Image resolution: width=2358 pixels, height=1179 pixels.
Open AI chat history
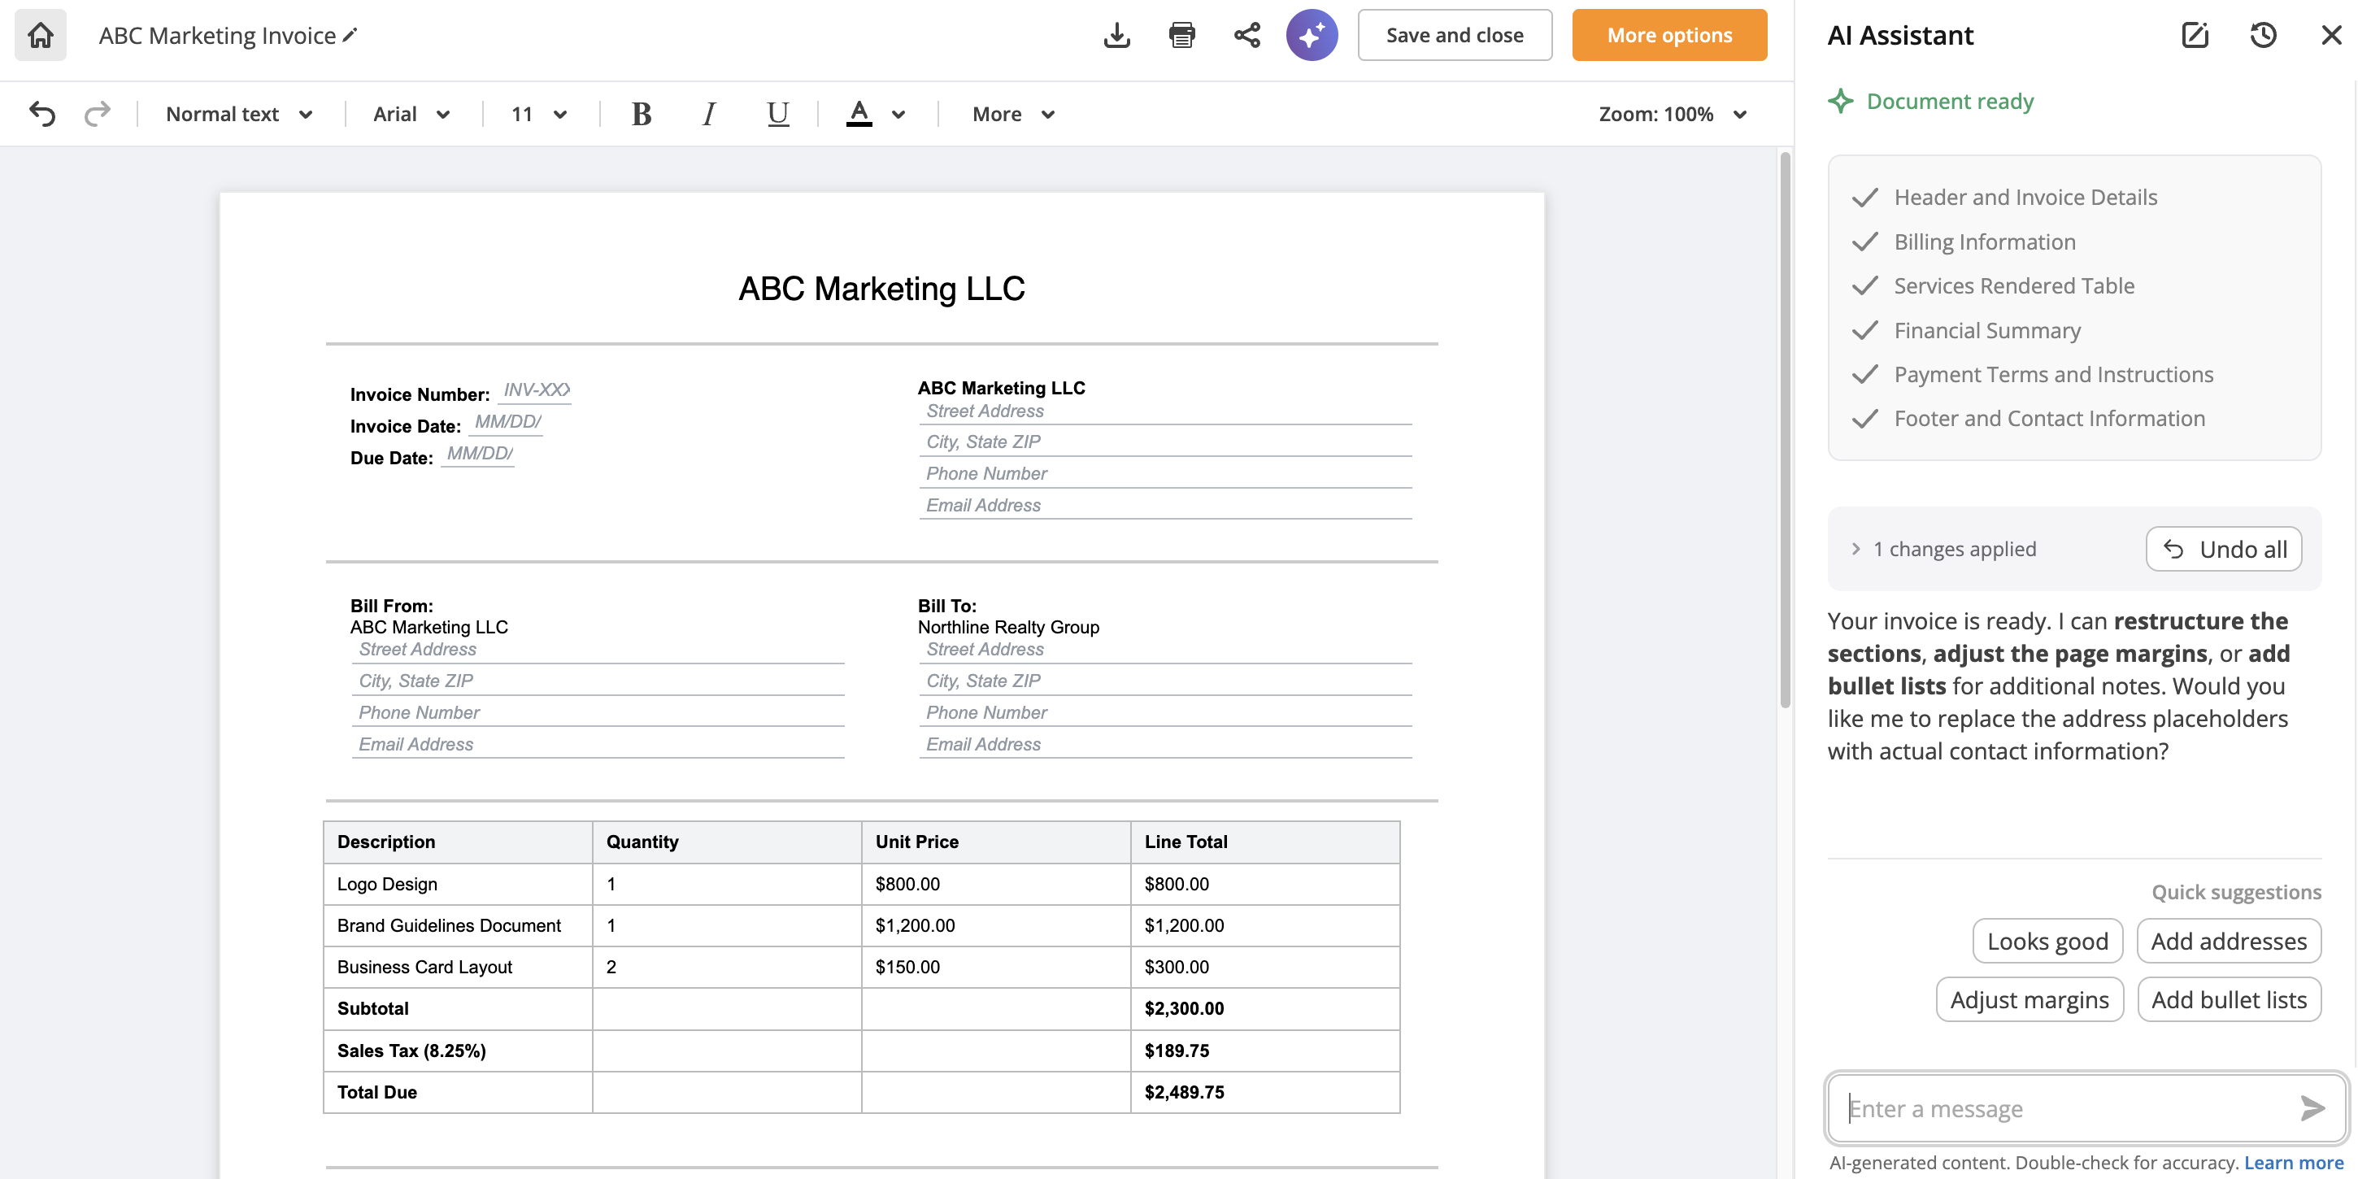pos(2263,35)
